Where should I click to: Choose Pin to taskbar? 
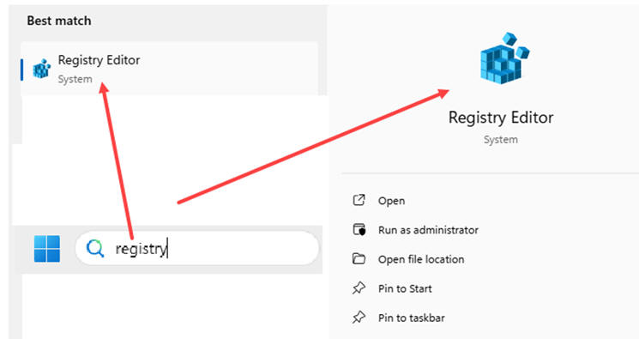pyautogui.click(x=412, y=318)
